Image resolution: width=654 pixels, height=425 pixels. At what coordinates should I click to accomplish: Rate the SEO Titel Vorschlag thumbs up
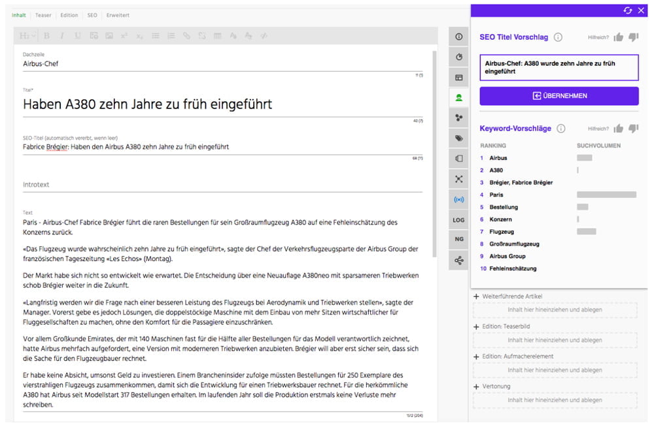coord(618,37)
